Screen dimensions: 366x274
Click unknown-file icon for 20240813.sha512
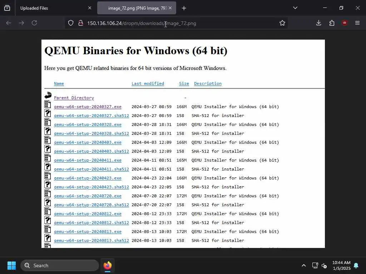coord(48,238)
